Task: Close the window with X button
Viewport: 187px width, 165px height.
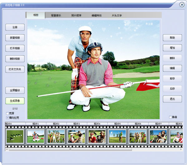Action: pos(182,5)
